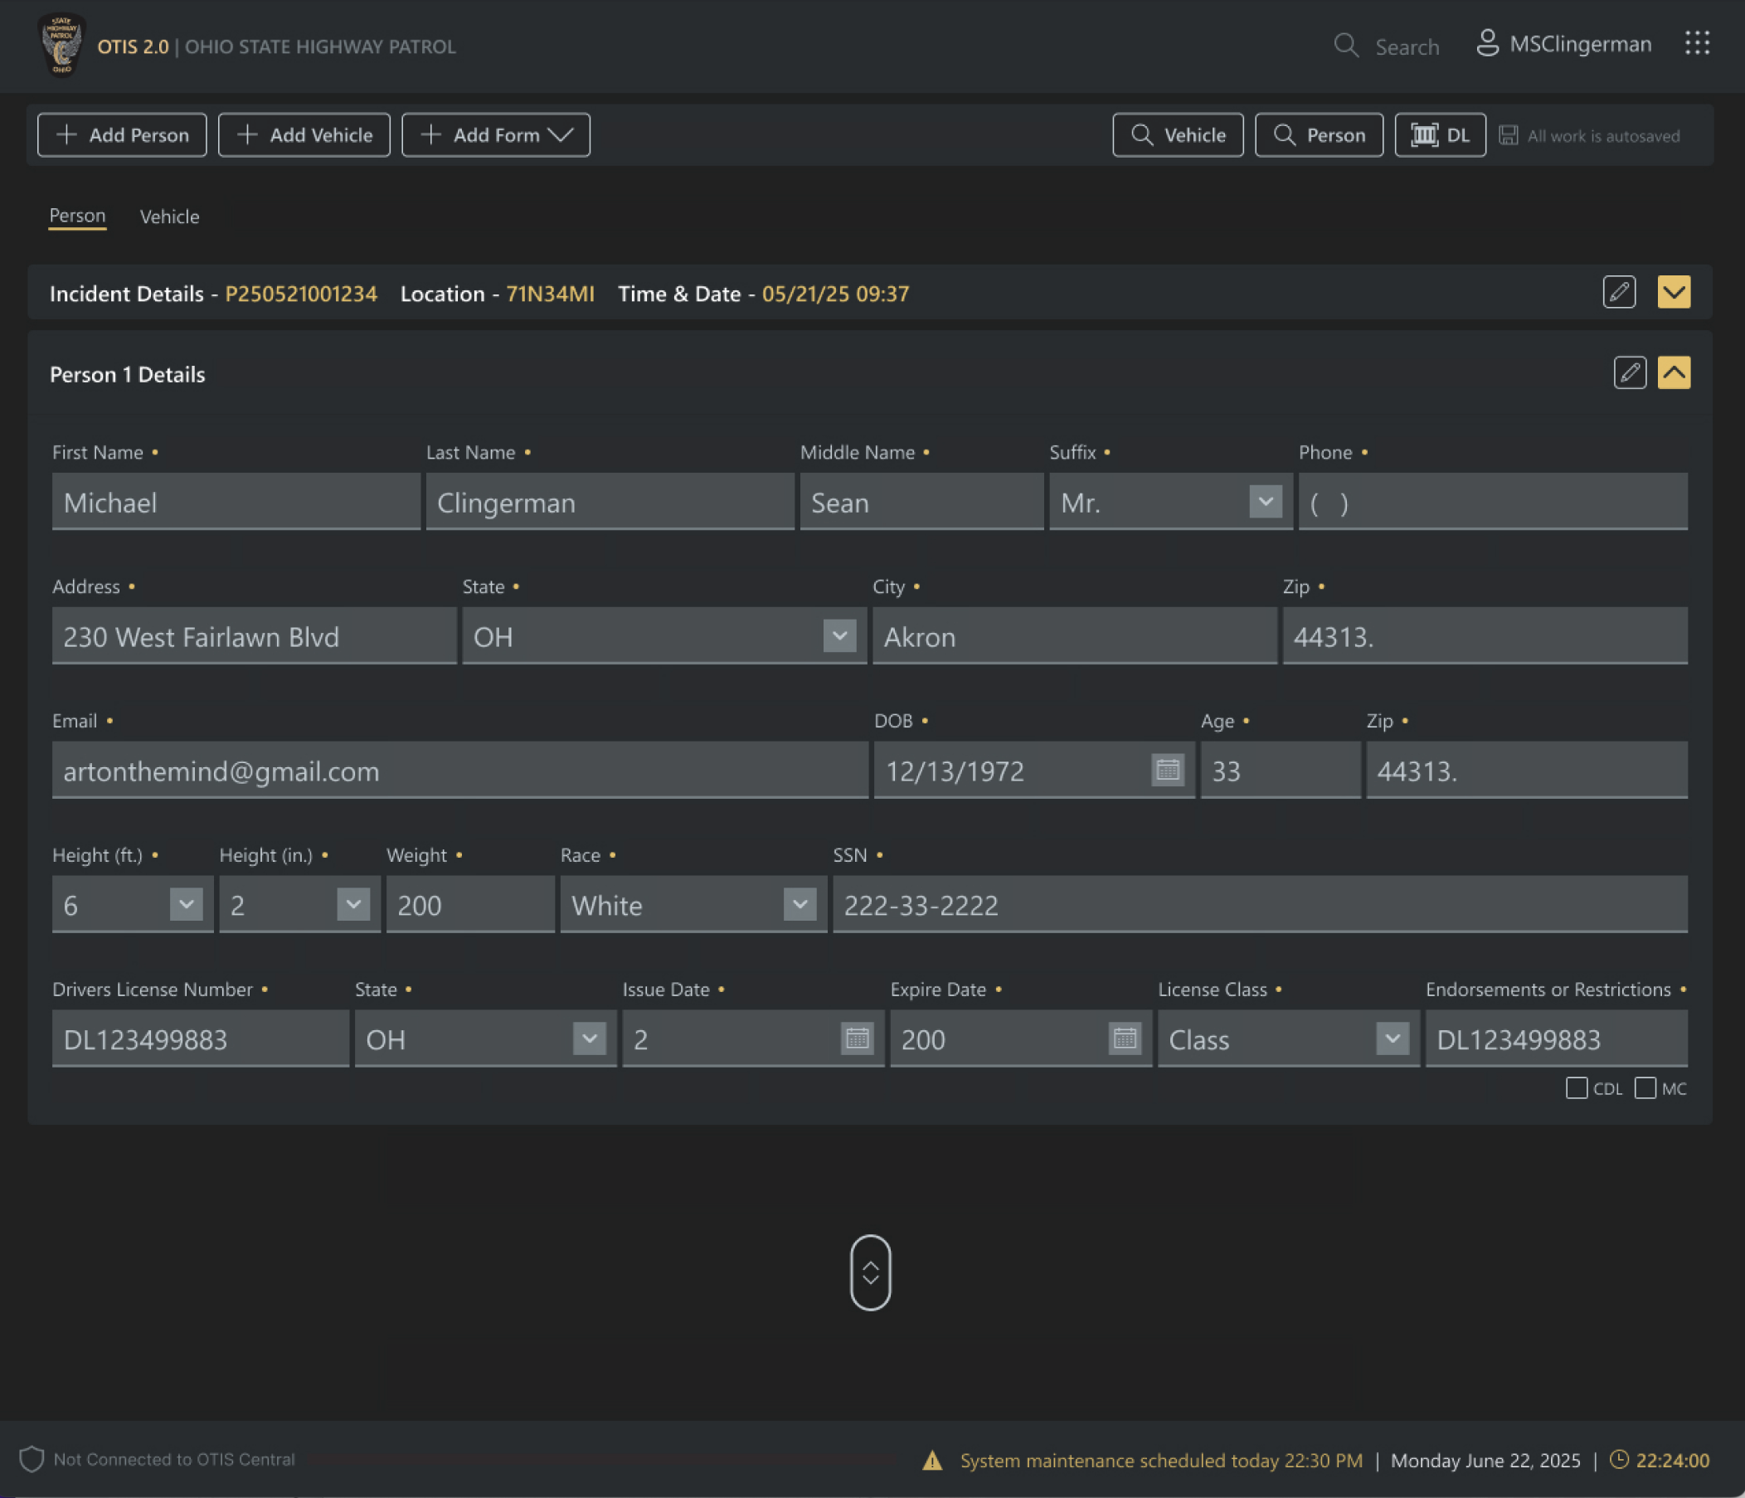Open the Add Form menu
This screenshot has width=1745, height=1498.
click(495, 134)
